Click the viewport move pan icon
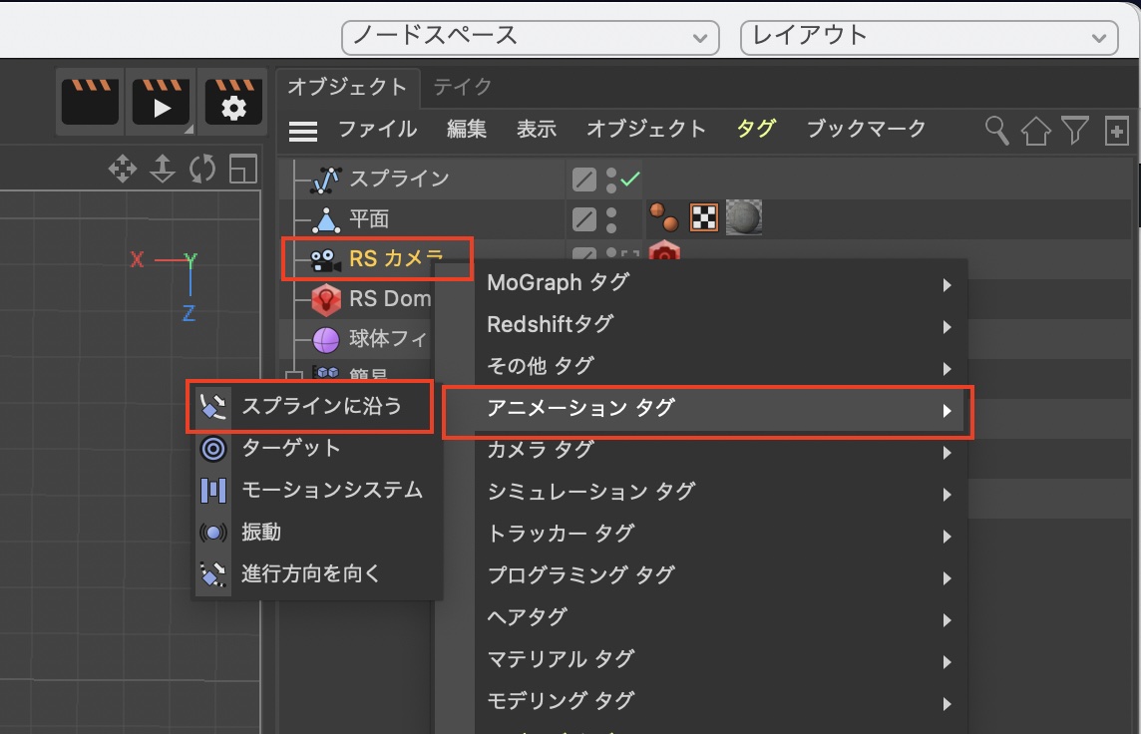The image size is (1141, 734). (123, 170)
